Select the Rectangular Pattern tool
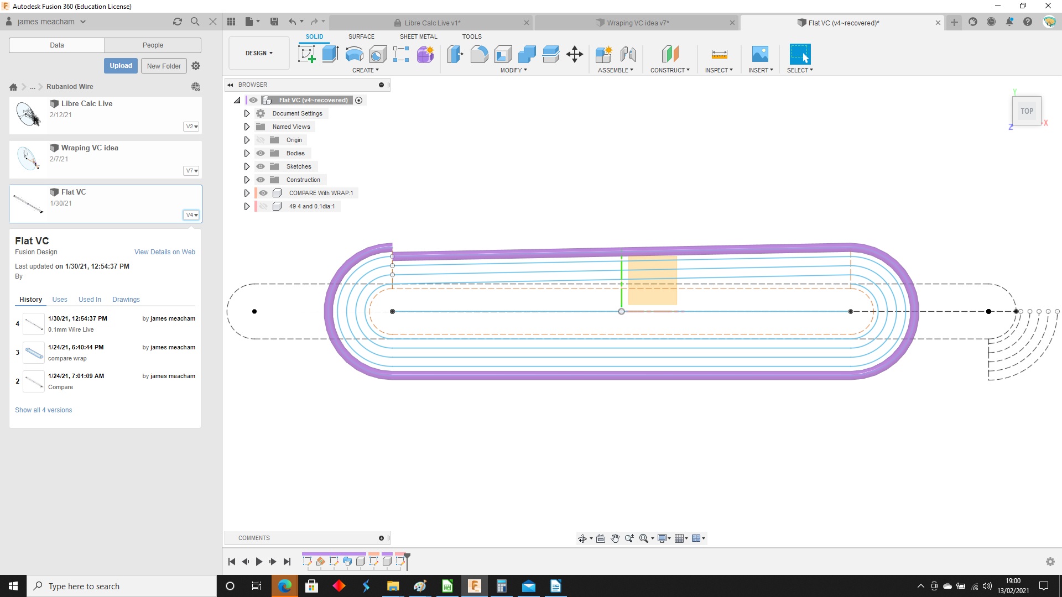This screenshot has width=1062, height=597. click(401, 54)
